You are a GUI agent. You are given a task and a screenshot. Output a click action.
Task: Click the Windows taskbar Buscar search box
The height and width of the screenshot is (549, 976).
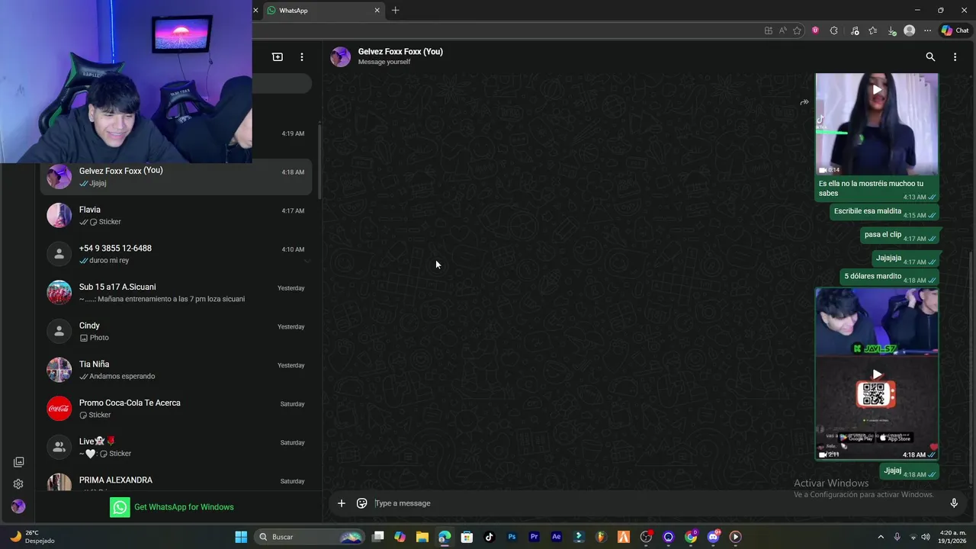pos(310,537)
